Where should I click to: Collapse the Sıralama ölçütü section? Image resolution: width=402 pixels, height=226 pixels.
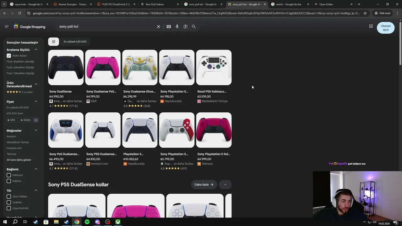click(x=36, y=50)
